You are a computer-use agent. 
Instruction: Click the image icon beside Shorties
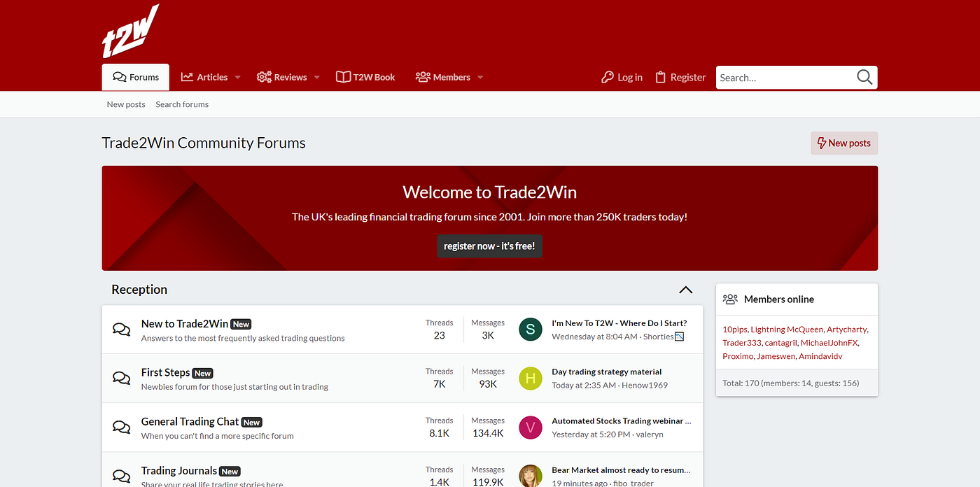pos(679,337)
